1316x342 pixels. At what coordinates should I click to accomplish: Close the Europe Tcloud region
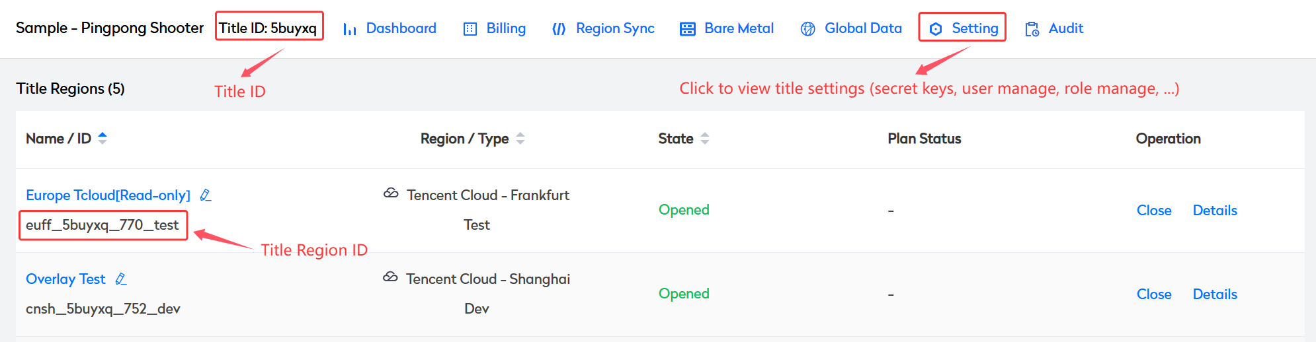[1154, 210]
